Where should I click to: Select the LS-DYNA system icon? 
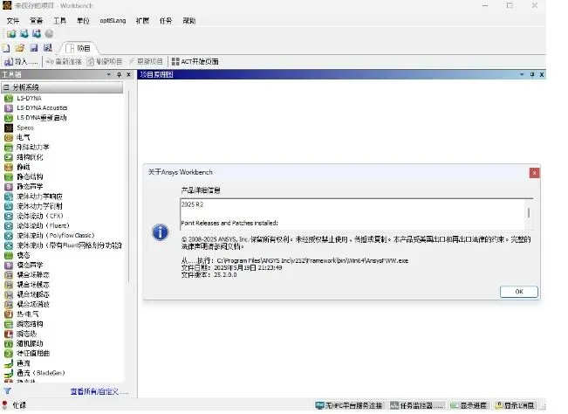point(9,98)
